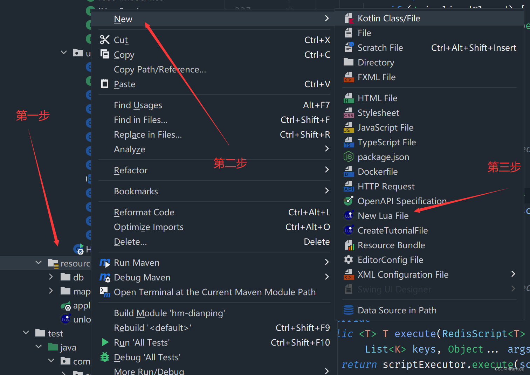
Task: Create a package.json file
Action: (383, 157)
